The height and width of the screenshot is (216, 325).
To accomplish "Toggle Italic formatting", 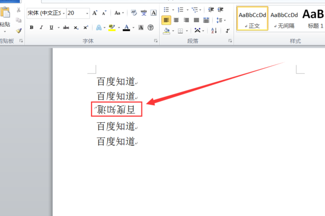I will [x=41, y=27].
